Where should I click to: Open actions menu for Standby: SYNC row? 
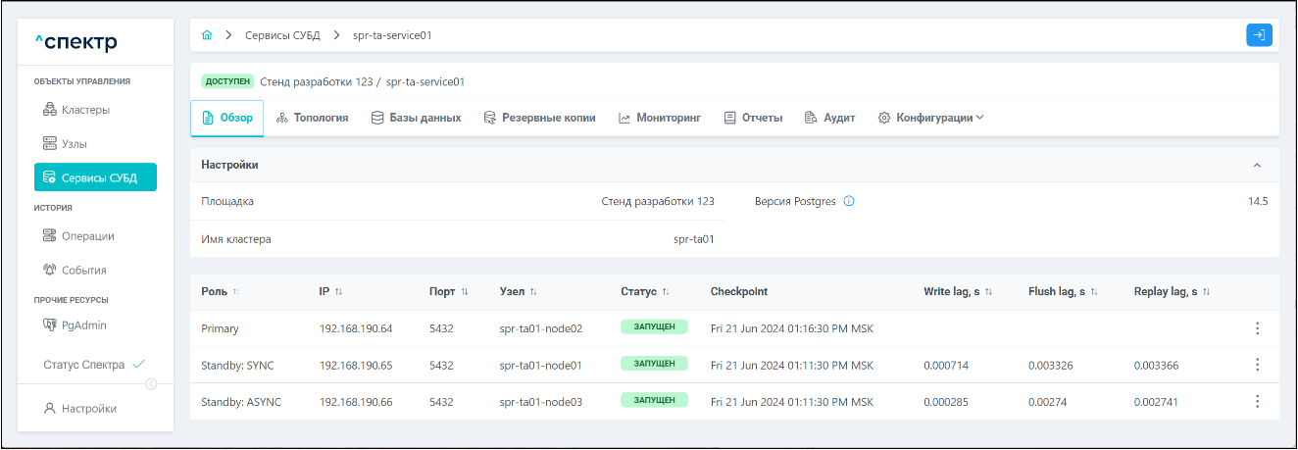1257,365
